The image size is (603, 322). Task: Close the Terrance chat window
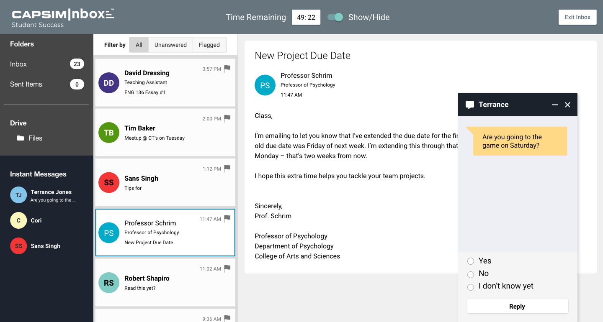567,105
